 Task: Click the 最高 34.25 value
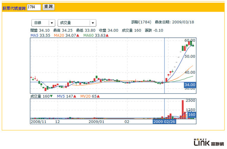point(63,30)
